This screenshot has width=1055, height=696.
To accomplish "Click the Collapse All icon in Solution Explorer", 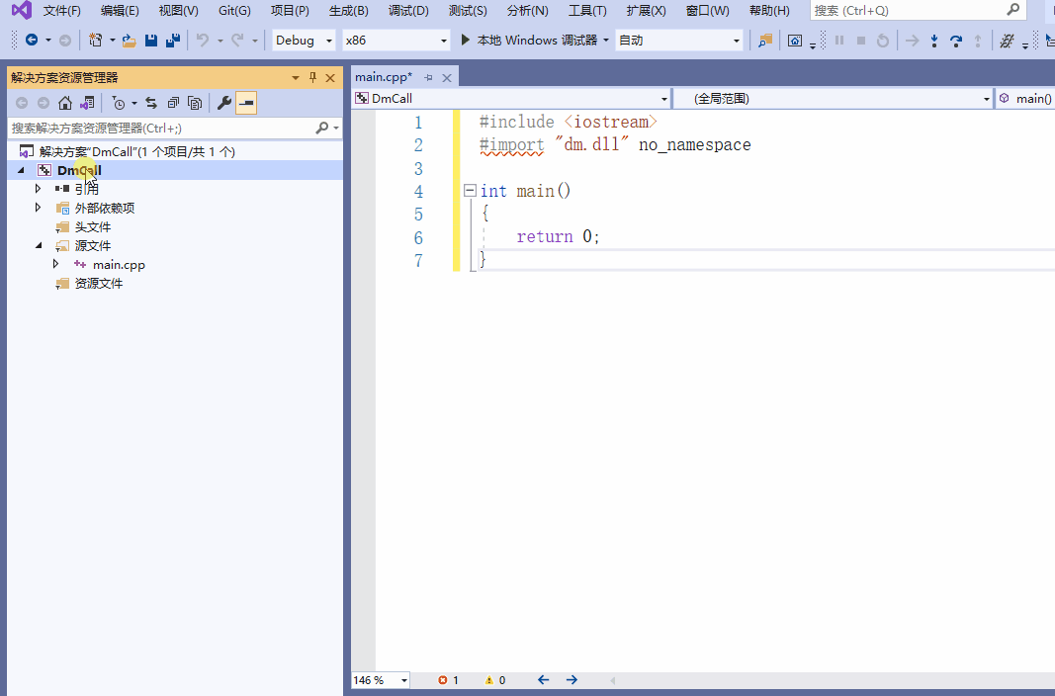I will [x=173, y=103].
